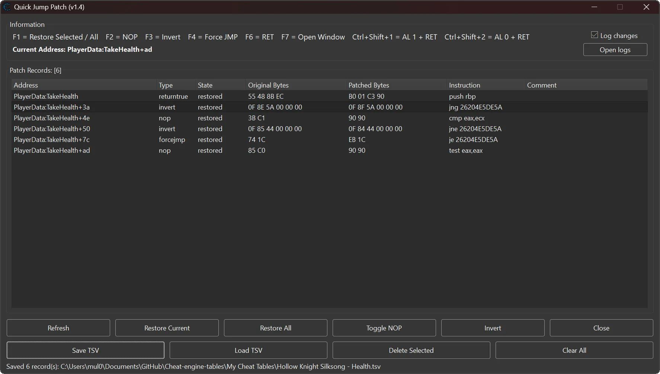Sort by State column header

pyautogui.click(x=220, y=85)
